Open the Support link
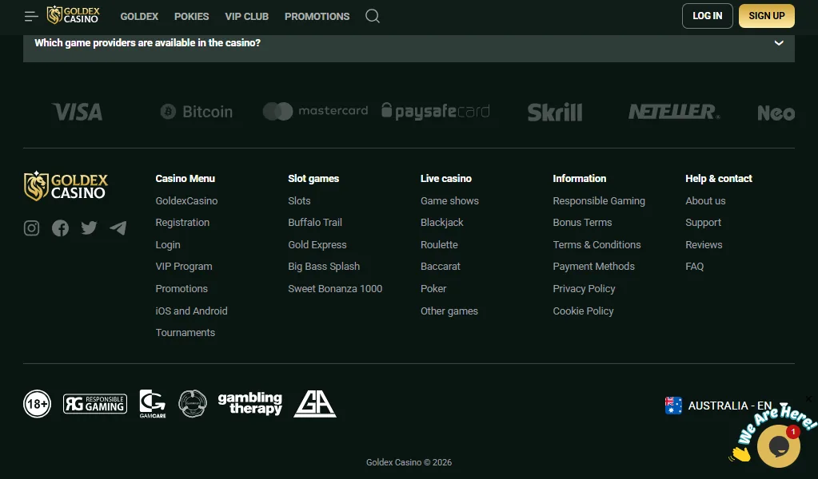This screenshot has height=479, width=818. (x=703, y=223)
